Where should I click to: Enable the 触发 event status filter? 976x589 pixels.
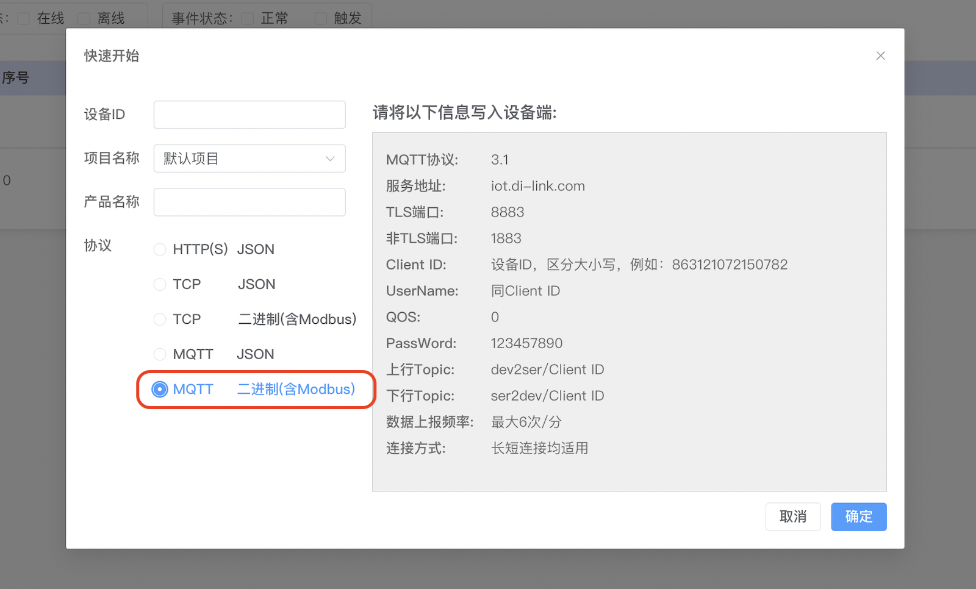(320, 18)
